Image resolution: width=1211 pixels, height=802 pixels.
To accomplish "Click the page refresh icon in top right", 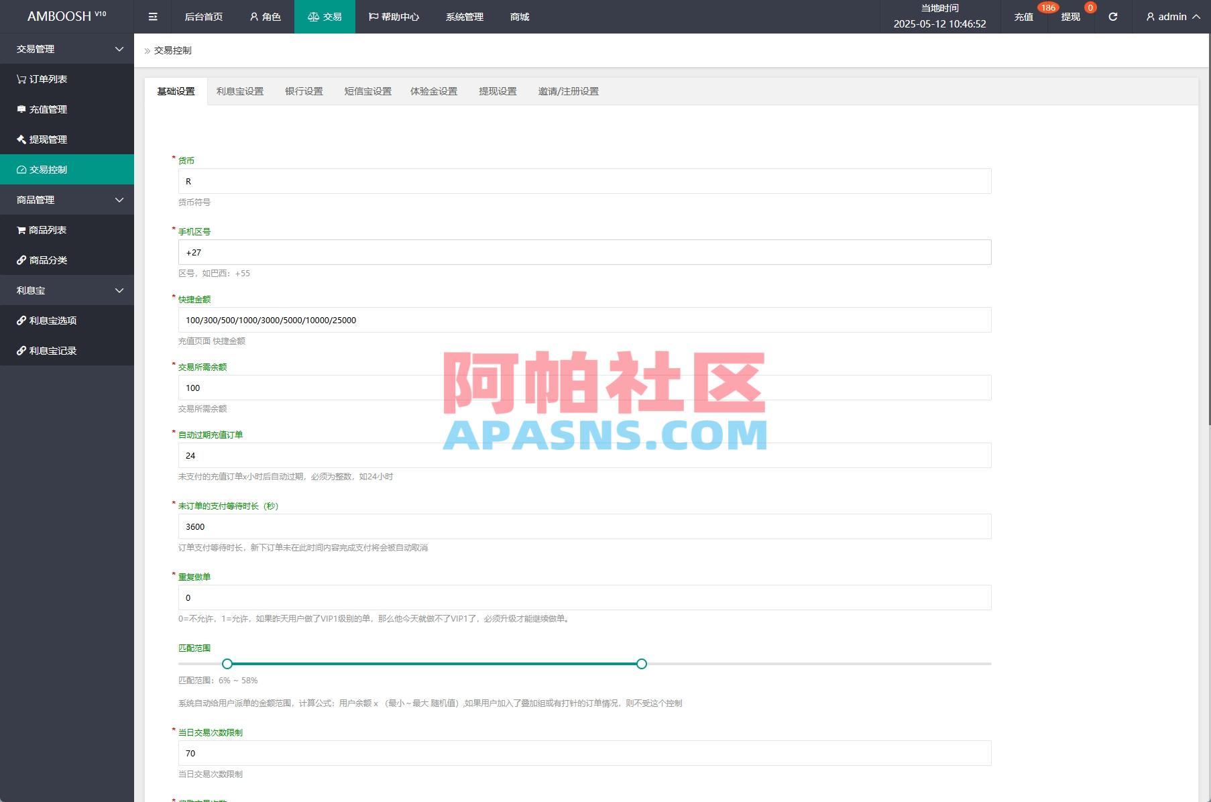I will [1112, 17].
